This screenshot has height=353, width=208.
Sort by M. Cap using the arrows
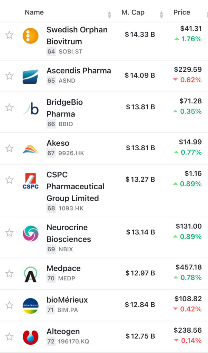point(161,14)
